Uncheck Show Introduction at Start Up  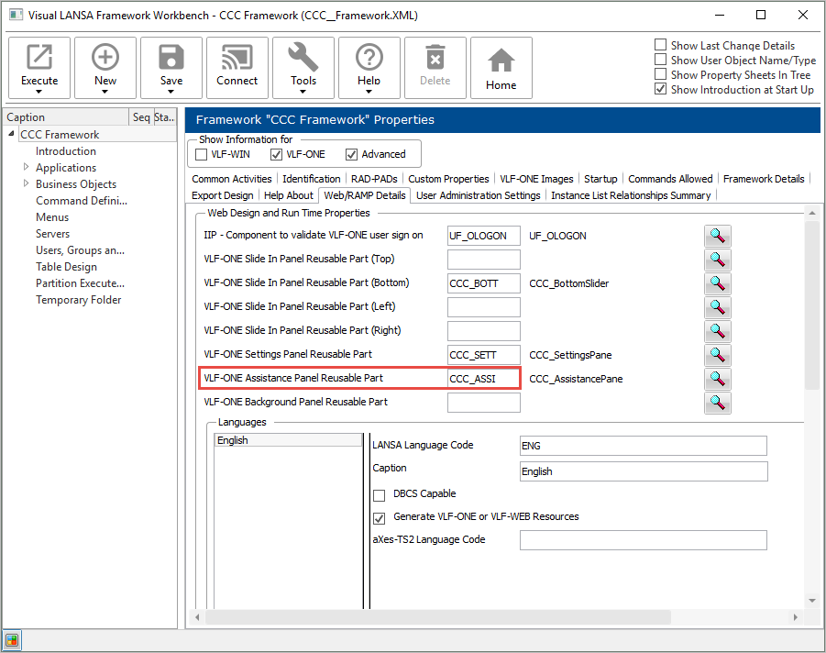(661, 89)
